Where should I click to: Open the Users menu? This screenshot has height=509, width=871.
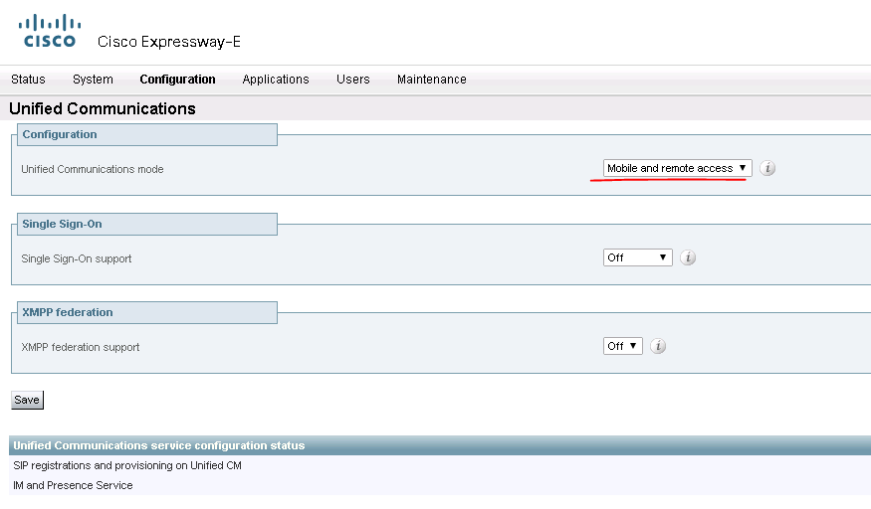coord(352,80)
